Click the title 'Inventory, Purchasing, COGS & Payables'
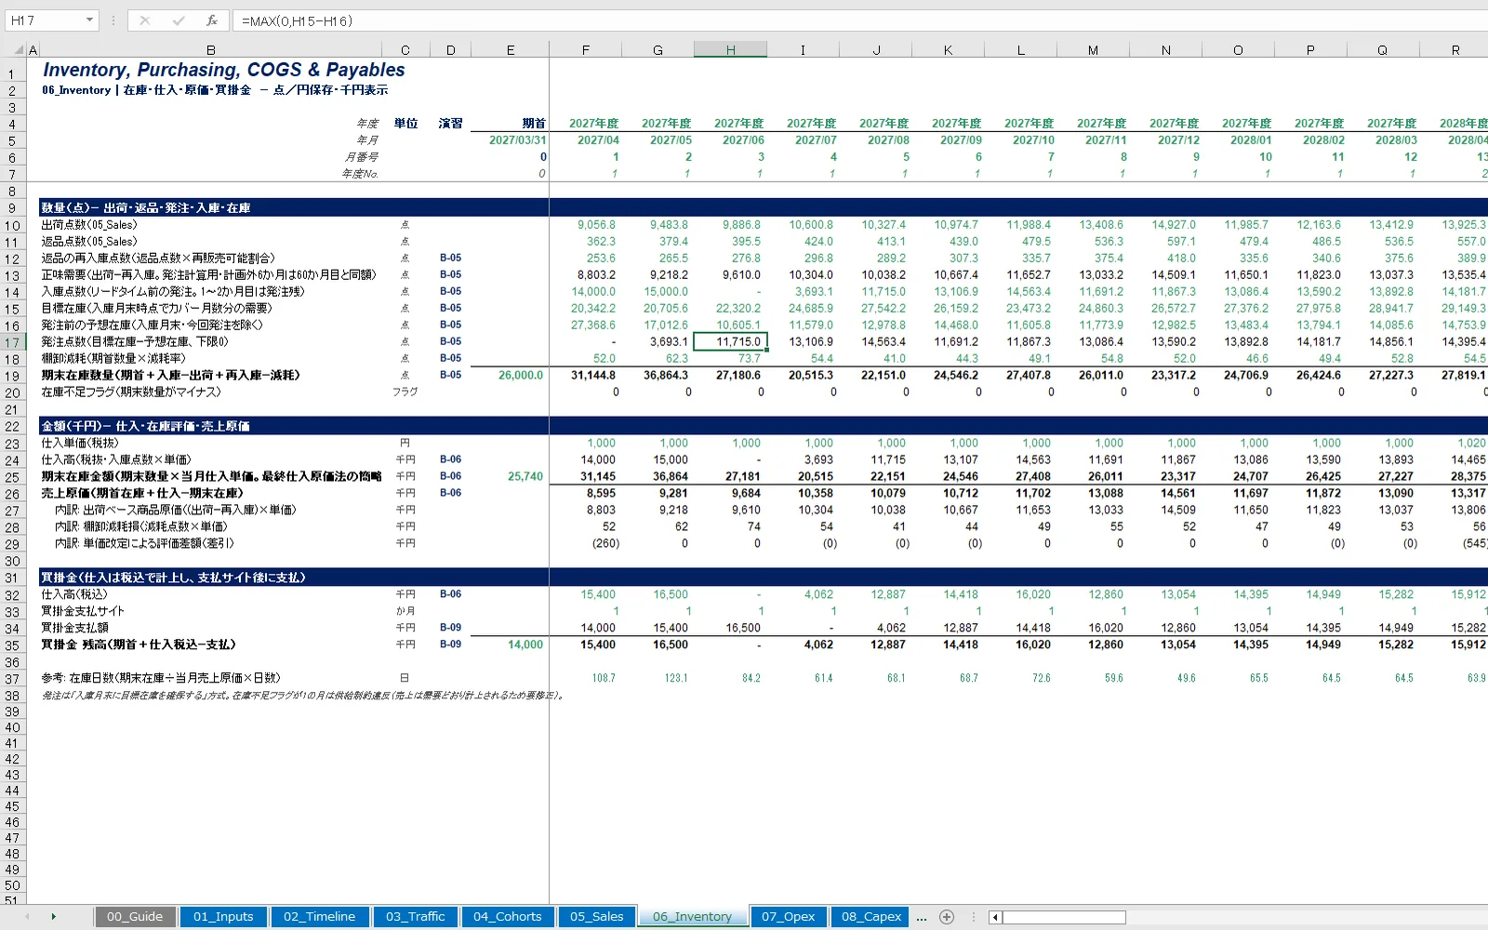The height and width of the screenshot is (930, 1488). [224, 70]
